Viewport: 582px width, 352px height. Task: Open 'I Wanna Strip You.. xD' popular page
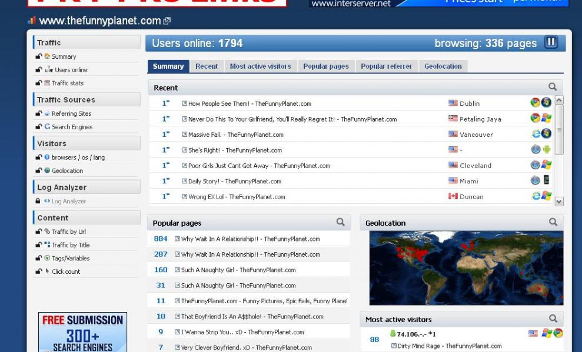242,332
